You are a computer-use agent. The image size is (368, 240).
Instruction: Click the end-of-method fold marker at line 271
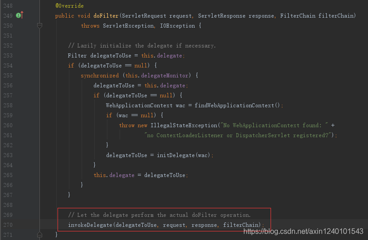[40, 235]
